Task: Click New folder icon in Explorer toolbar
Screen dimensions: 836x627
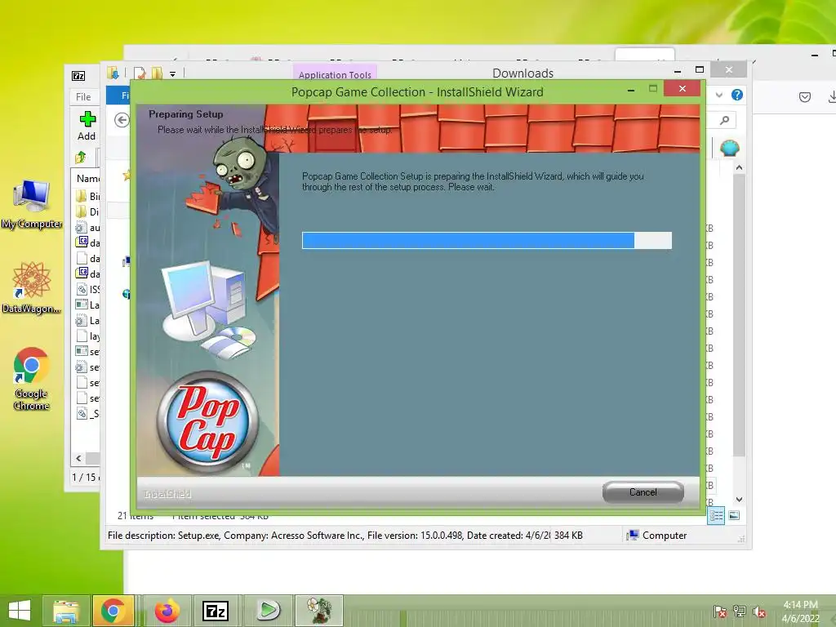Action: coord(157,73)
